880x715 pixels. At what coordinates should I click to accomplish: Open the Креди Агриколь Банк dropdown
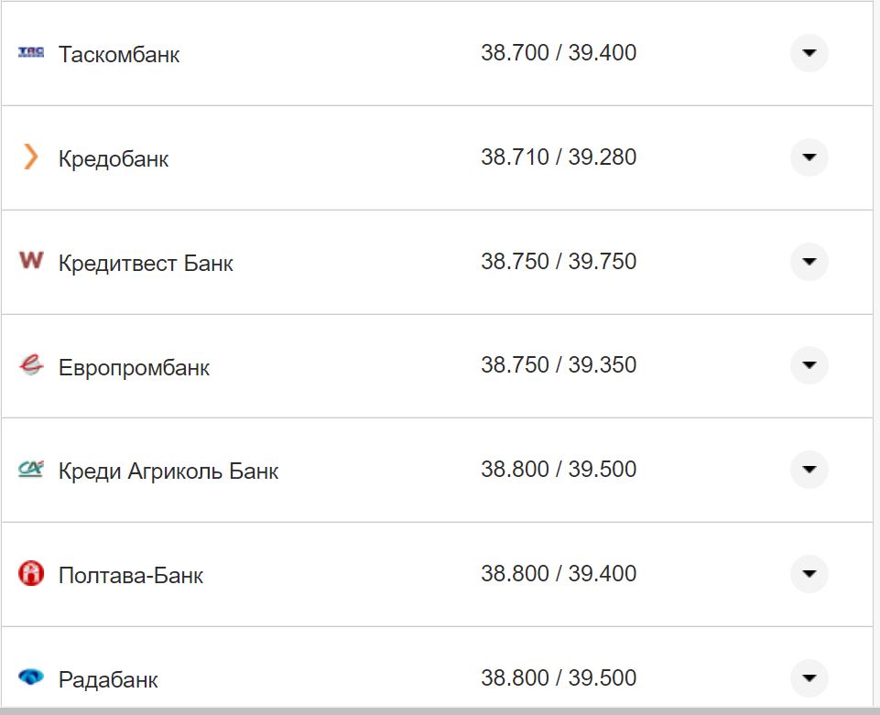(809, 470)
